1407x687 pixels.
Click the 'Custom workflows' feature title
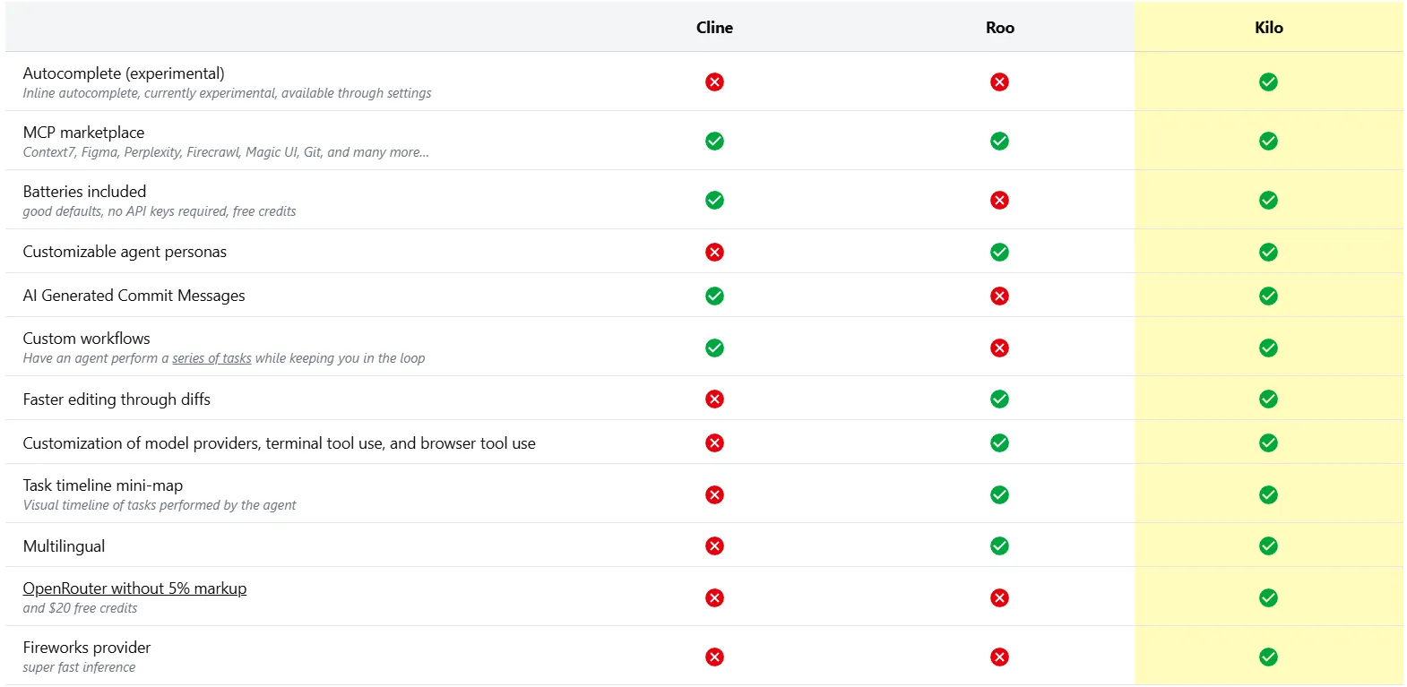point(86,339)
